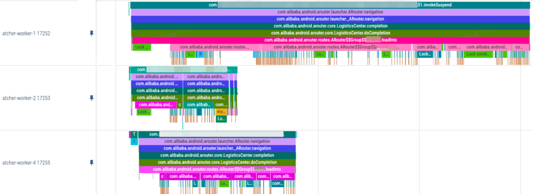Unpin the atcher-worker-1 17252 track

[x=91, y=33]
